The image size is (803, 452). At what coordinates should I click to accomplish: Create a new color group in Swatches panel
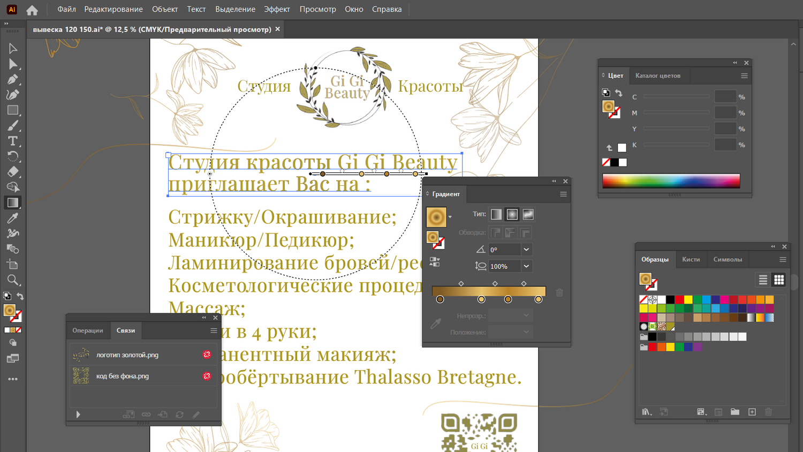pos(735,412)
